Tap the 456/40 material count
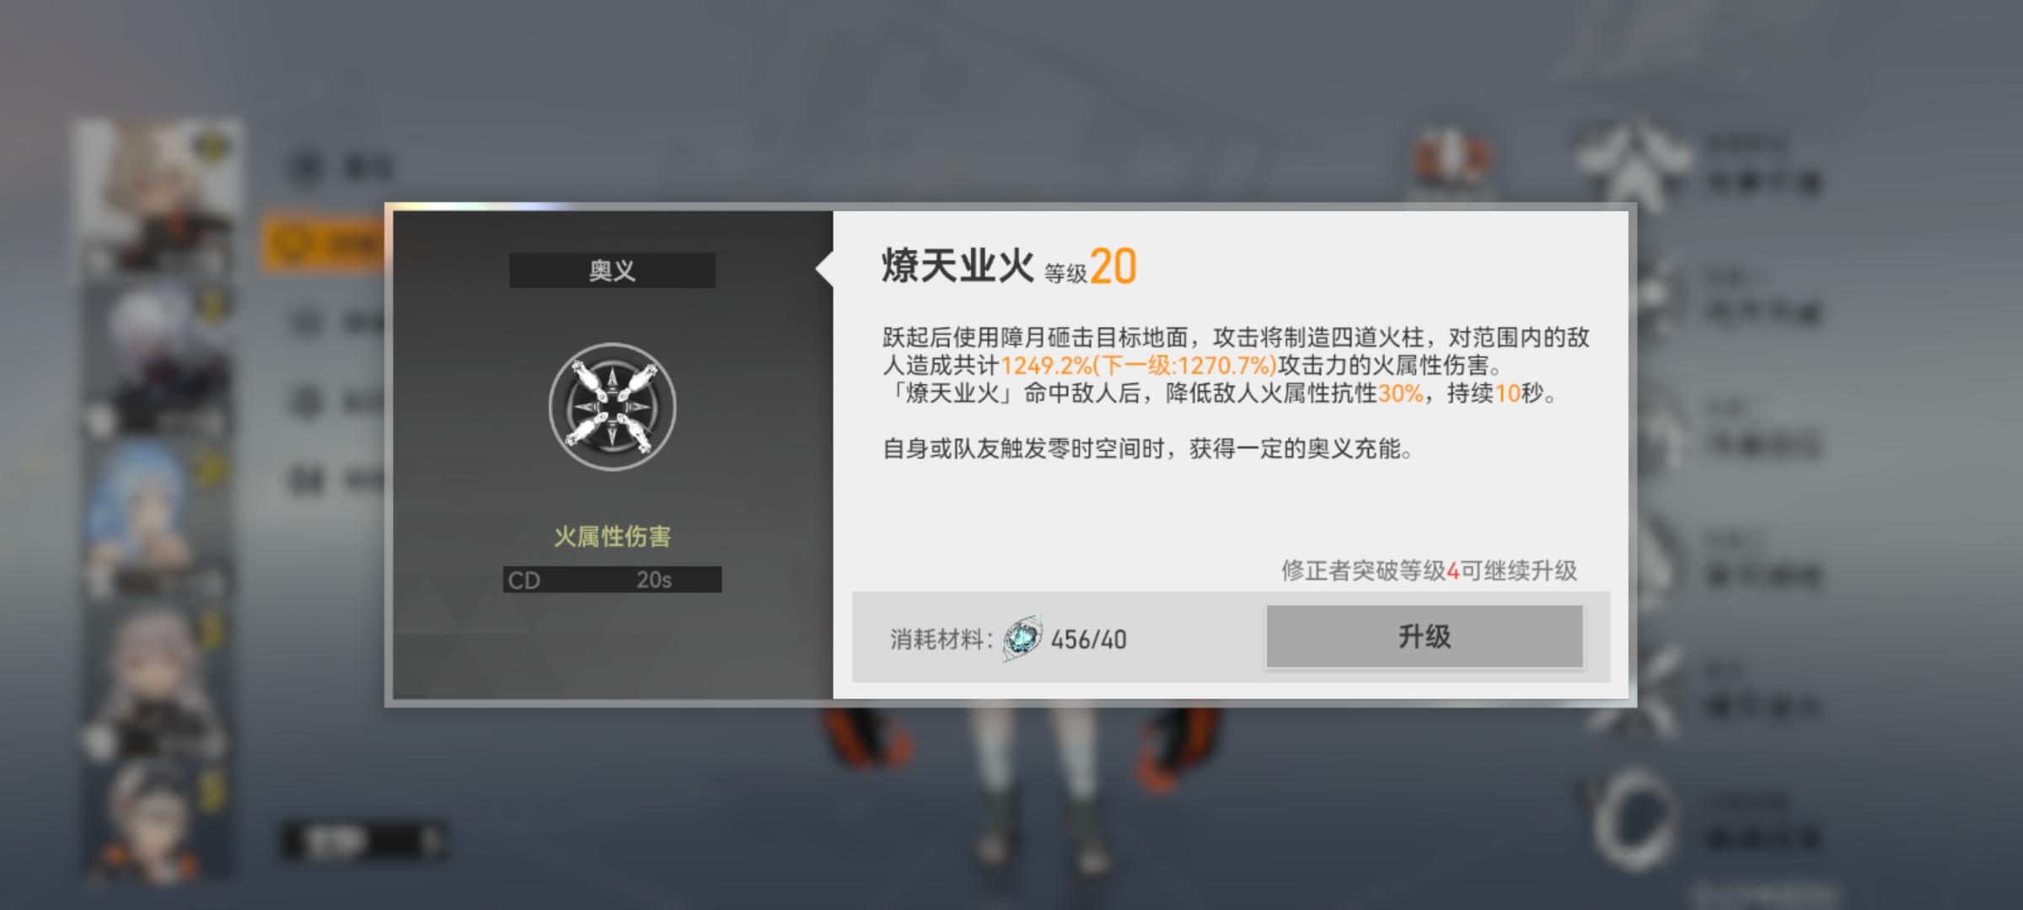 (1088, 640)
